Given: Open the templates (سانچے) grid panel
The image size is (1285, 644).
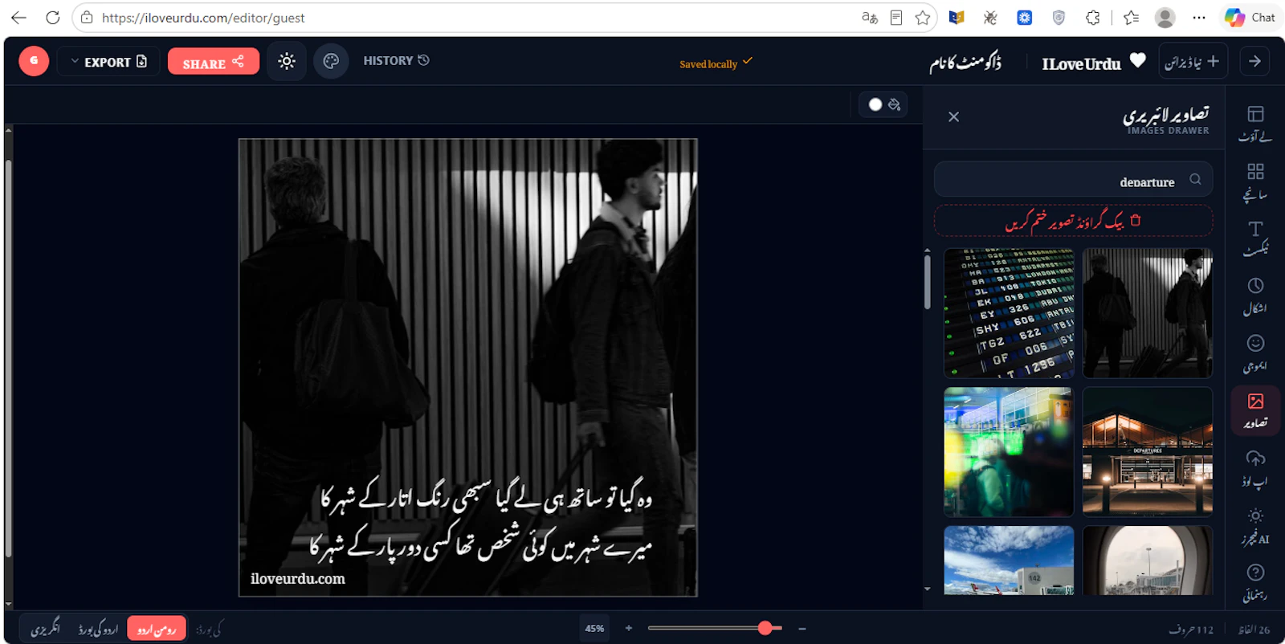Looking at the screenshot, I should pyautogui.click(x=1255, y=181).
